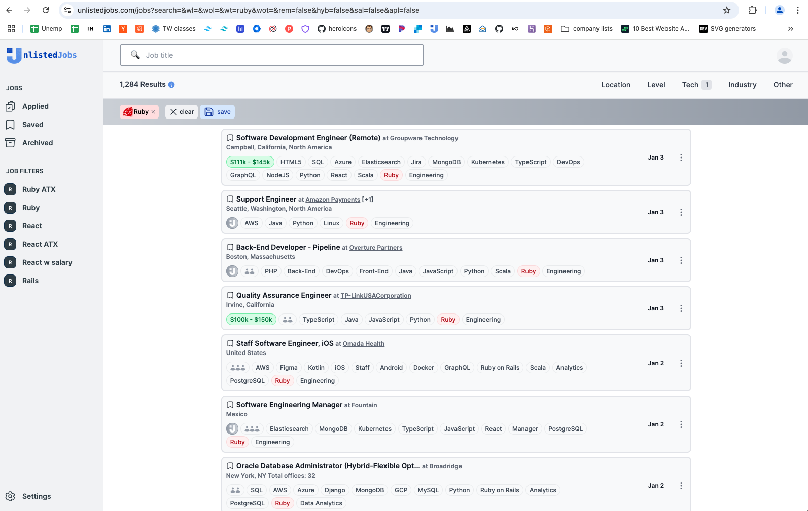This screenshot has height=511, width=808.
Task: Click the team size icon in Staff Software Engineer row
Action: [x=238, y=368]
